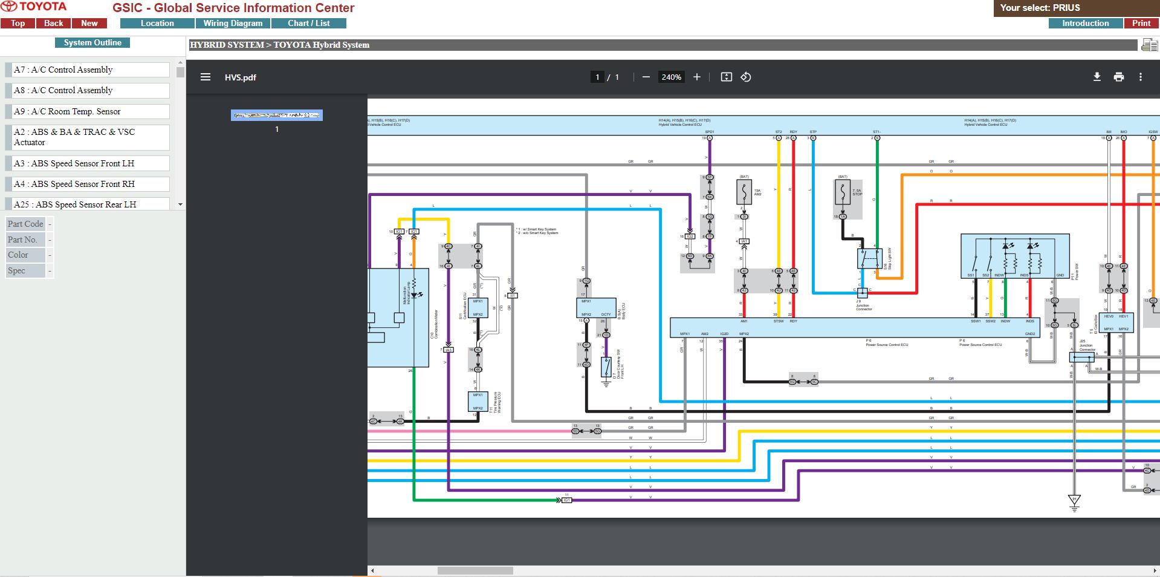This screenshot has width=1160, height=577.
Task: Click the PDF horizontal scrollbar thumb
Action: pyautogui.click(x=475, y=571)
